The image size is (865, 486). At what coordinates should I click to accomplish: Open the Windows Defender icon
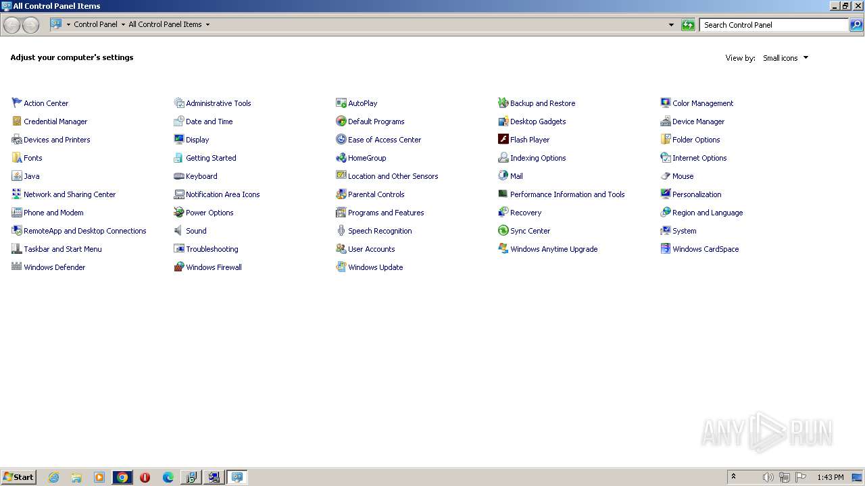tap(17, 267)
